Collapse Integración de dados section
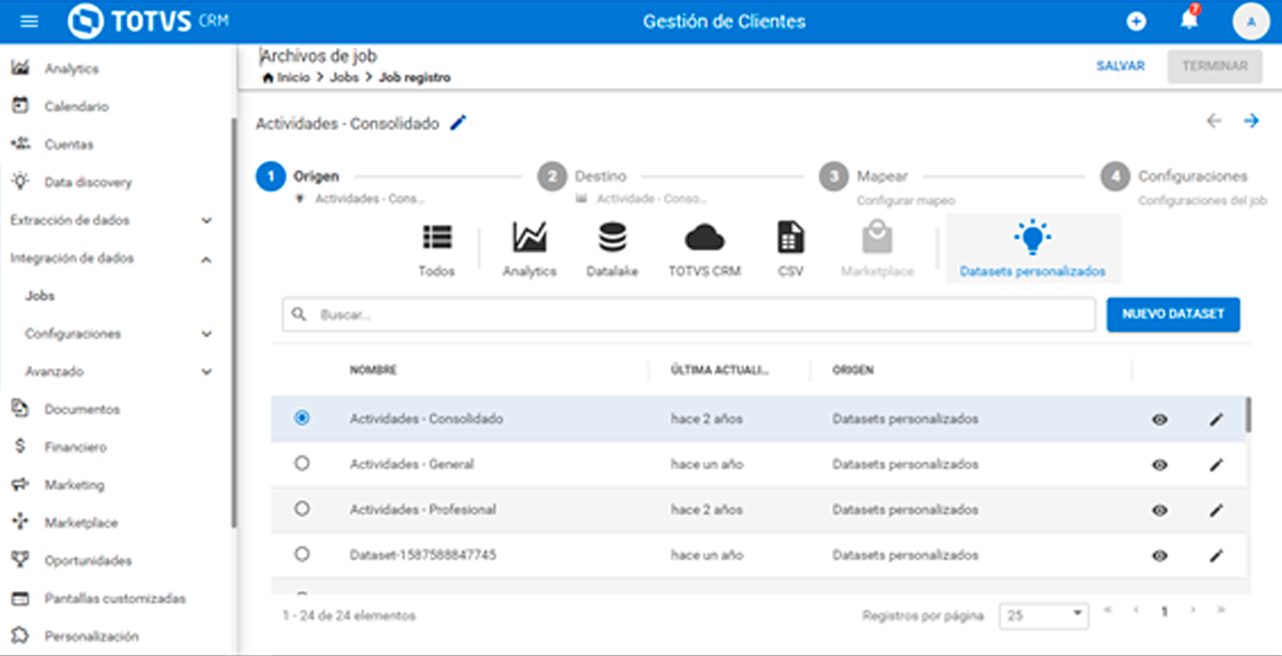Image resolution: width=1282 pixels, height=656 pixels. 207,258
